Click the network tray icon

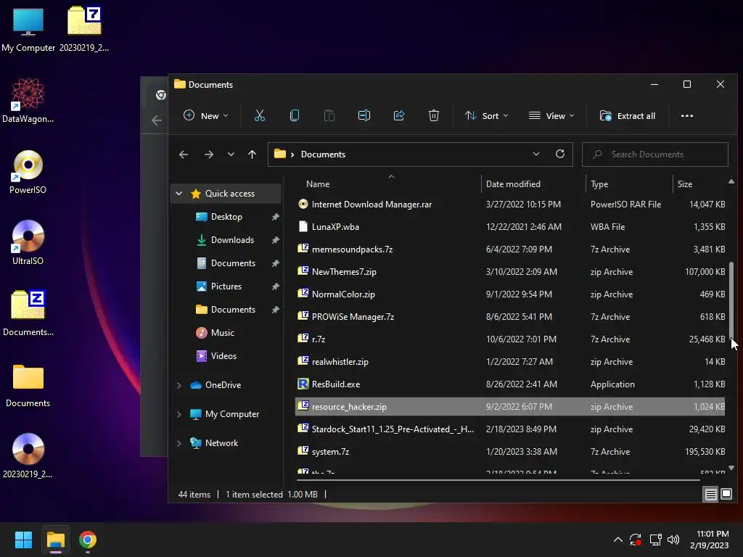point(655,540)
